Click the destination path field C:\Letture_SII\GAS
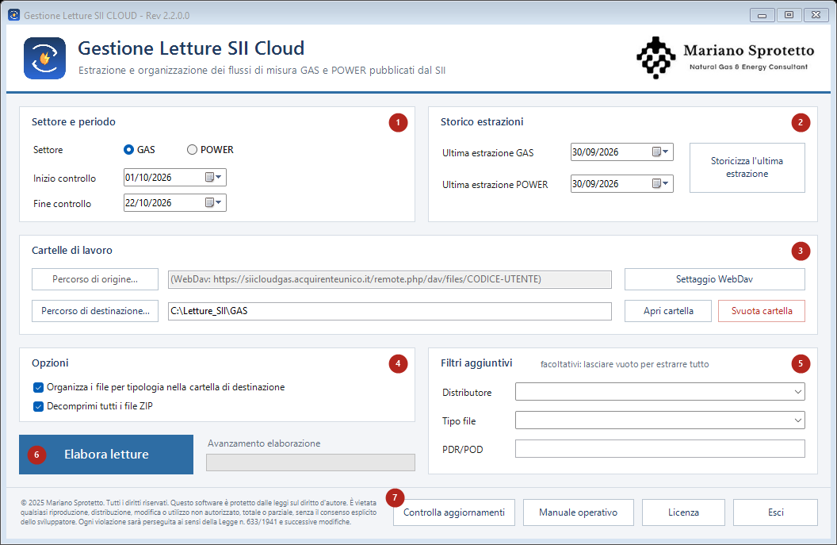The image size is (837, 545). 390,311
